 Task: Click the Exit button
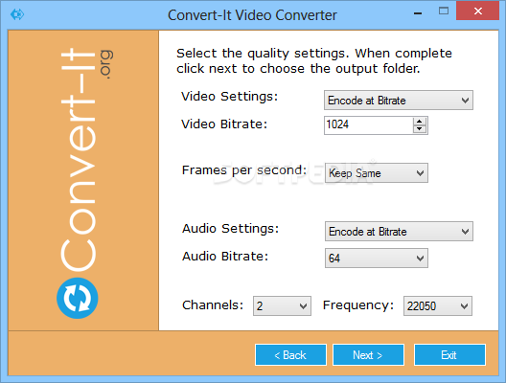tap(449, 355)
